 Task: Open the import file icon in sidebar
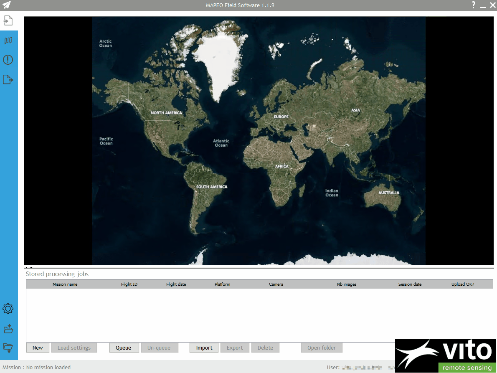(8, 20)
